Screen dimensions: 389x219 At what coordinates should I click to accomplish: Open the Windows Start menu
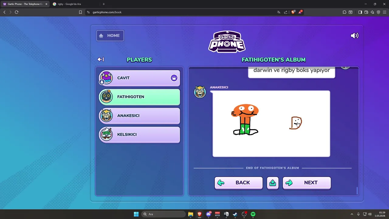pos(136,214)
